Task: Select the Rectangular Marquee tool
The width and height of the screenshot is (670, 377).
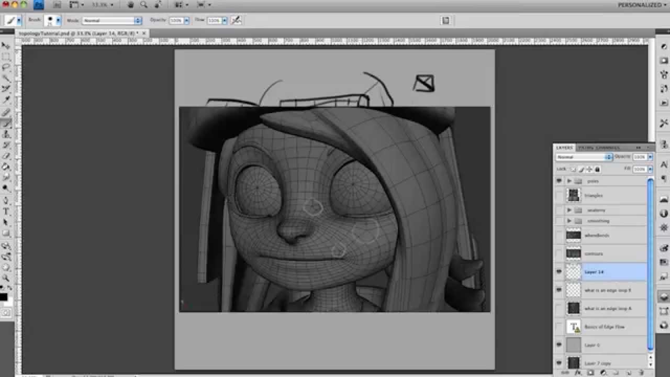Action: (6, 57)
